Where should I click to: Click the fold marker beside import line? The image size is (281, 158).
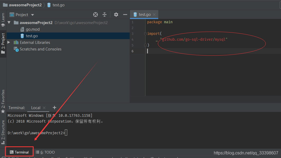(x=145, y=34)
